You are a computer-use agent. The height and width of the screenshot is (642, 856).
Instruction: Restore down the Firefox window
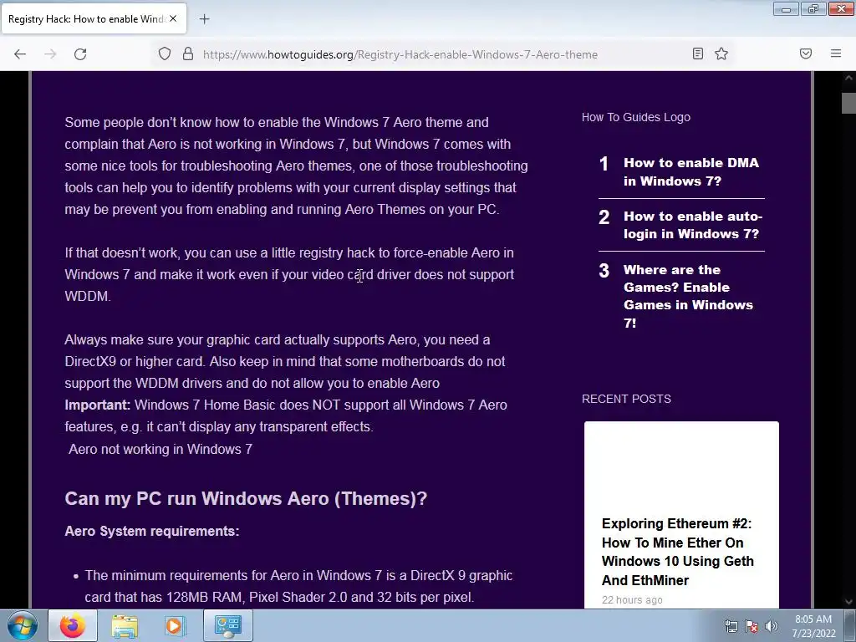[813, 8]
